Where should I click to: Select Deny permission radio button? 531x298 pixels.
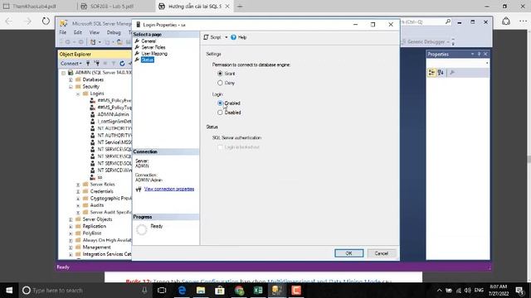tap(220, 83)
